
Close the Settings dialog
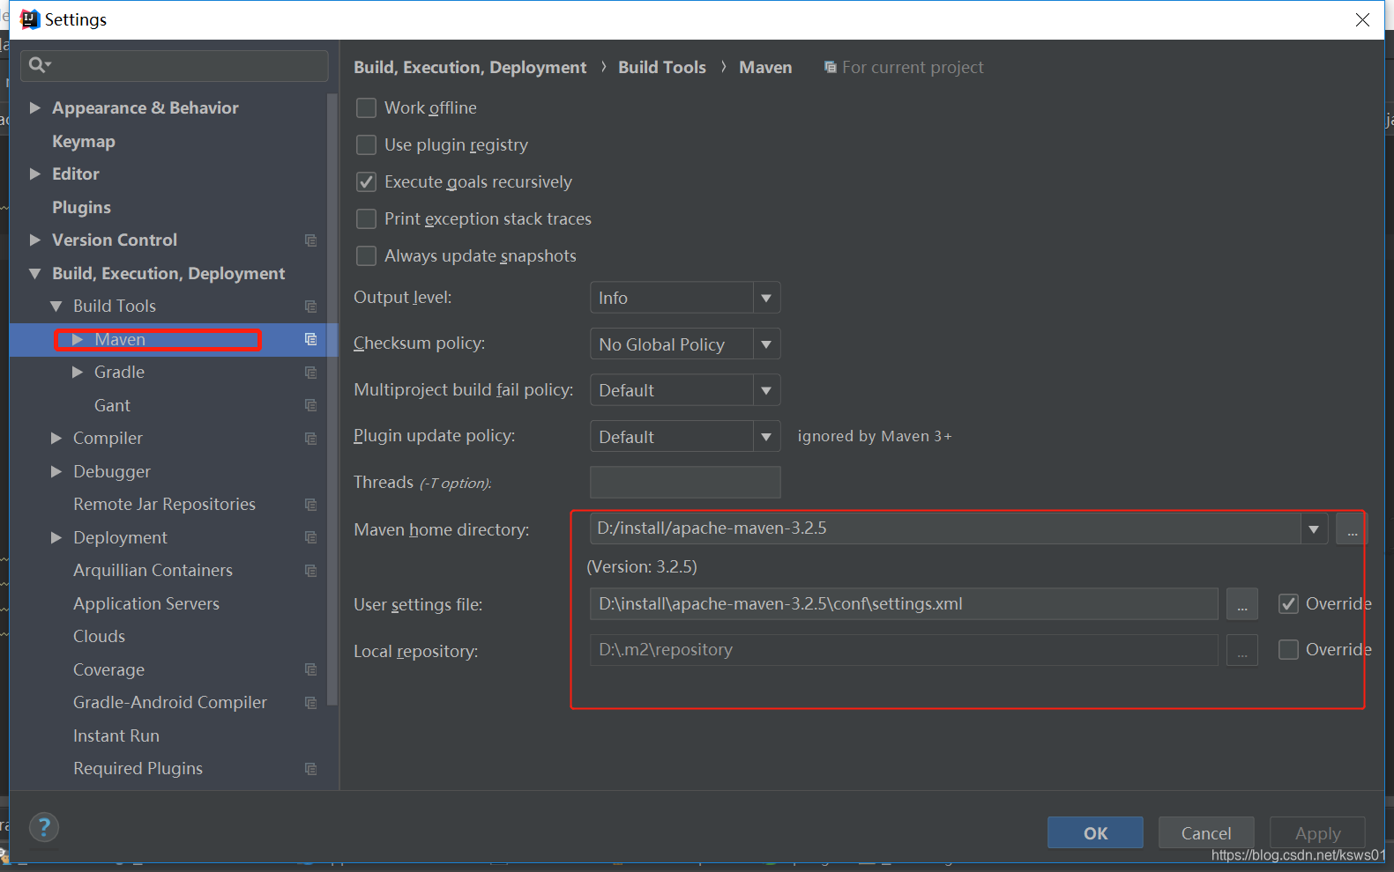(1362, 19)
